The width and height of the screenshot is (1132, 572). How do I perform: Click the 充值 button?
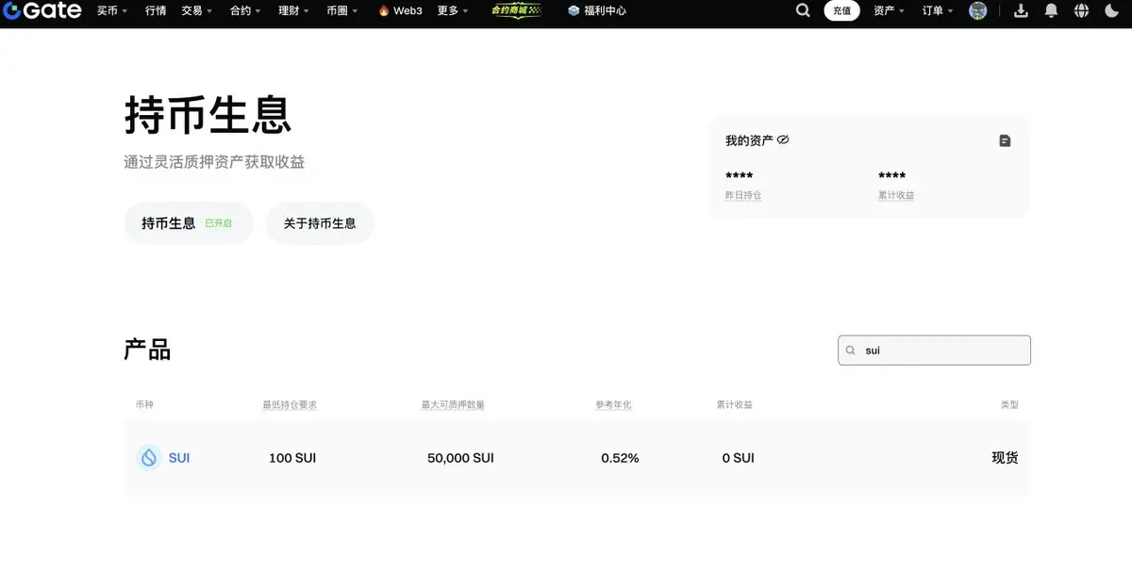[841, 10]
